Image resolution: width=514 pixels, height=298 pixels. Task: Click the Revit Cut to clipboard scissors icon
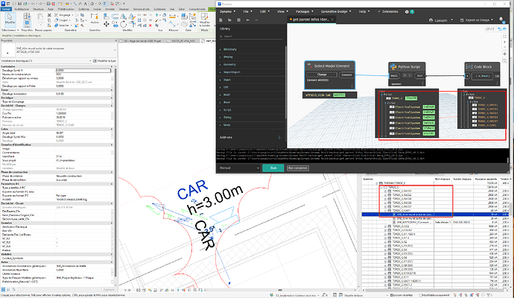(x=49, y=15)
